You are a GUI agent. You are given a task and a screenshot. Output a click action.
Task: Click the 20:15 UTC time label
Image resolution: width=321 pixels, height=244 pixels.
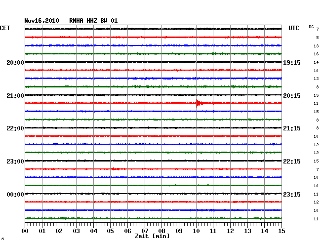click(x=291, y=95)
